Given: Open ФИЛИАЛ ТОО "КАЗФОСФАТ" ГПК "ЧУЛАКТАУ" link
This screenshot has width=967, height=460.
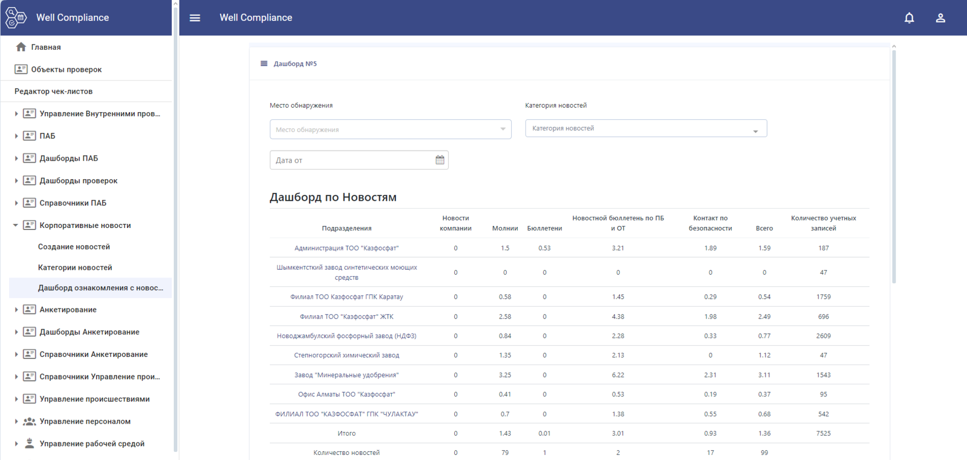Looking at the screenshot, I should point(347,414).
